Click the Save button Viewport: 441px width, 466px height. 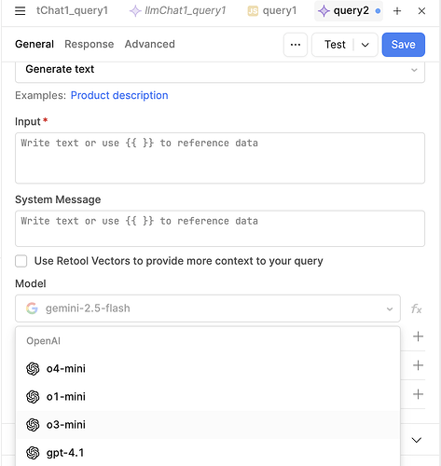pos(404,45)
